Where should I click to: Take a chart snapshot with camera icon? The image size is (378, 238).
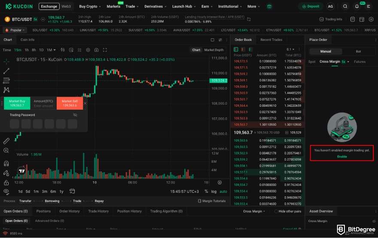[x=96, y=50]
